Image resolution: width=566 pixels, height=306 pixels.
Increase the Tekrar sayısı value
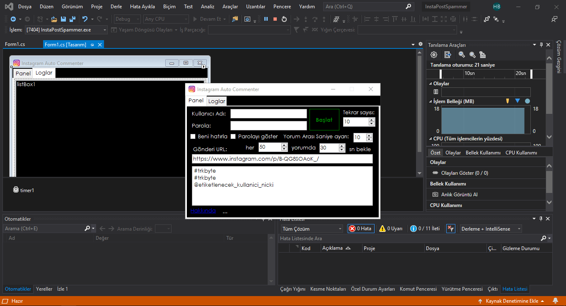coord(371,120)
